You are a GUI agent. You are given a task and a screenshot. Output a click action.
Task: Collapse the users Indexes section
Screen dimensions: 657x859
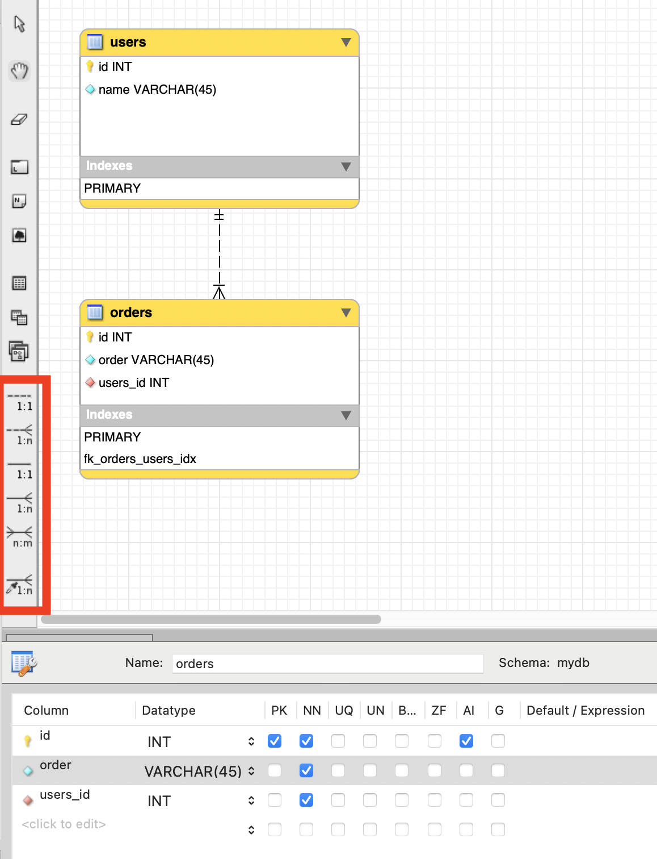pos(346,166)
